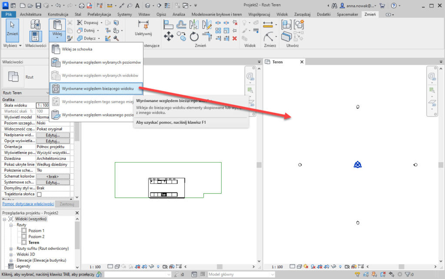445x279 pixels.
Task: Collapse the Rzuty tree node
Action: [x=11, y=225]
